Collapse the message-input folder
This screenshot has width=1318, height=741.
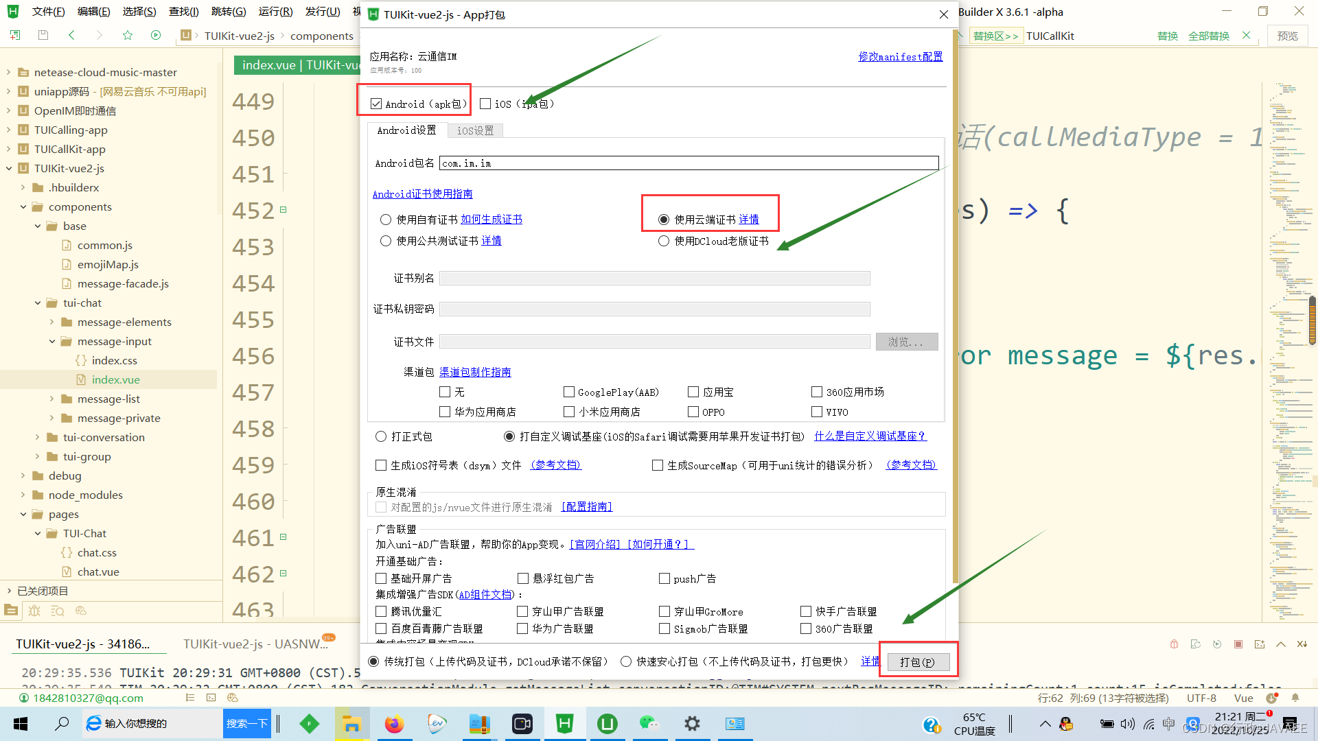[52, 341]
